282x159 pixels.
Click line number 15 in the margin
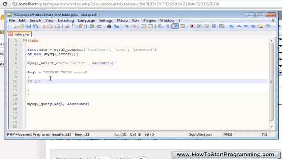click(x=15, y=104)
